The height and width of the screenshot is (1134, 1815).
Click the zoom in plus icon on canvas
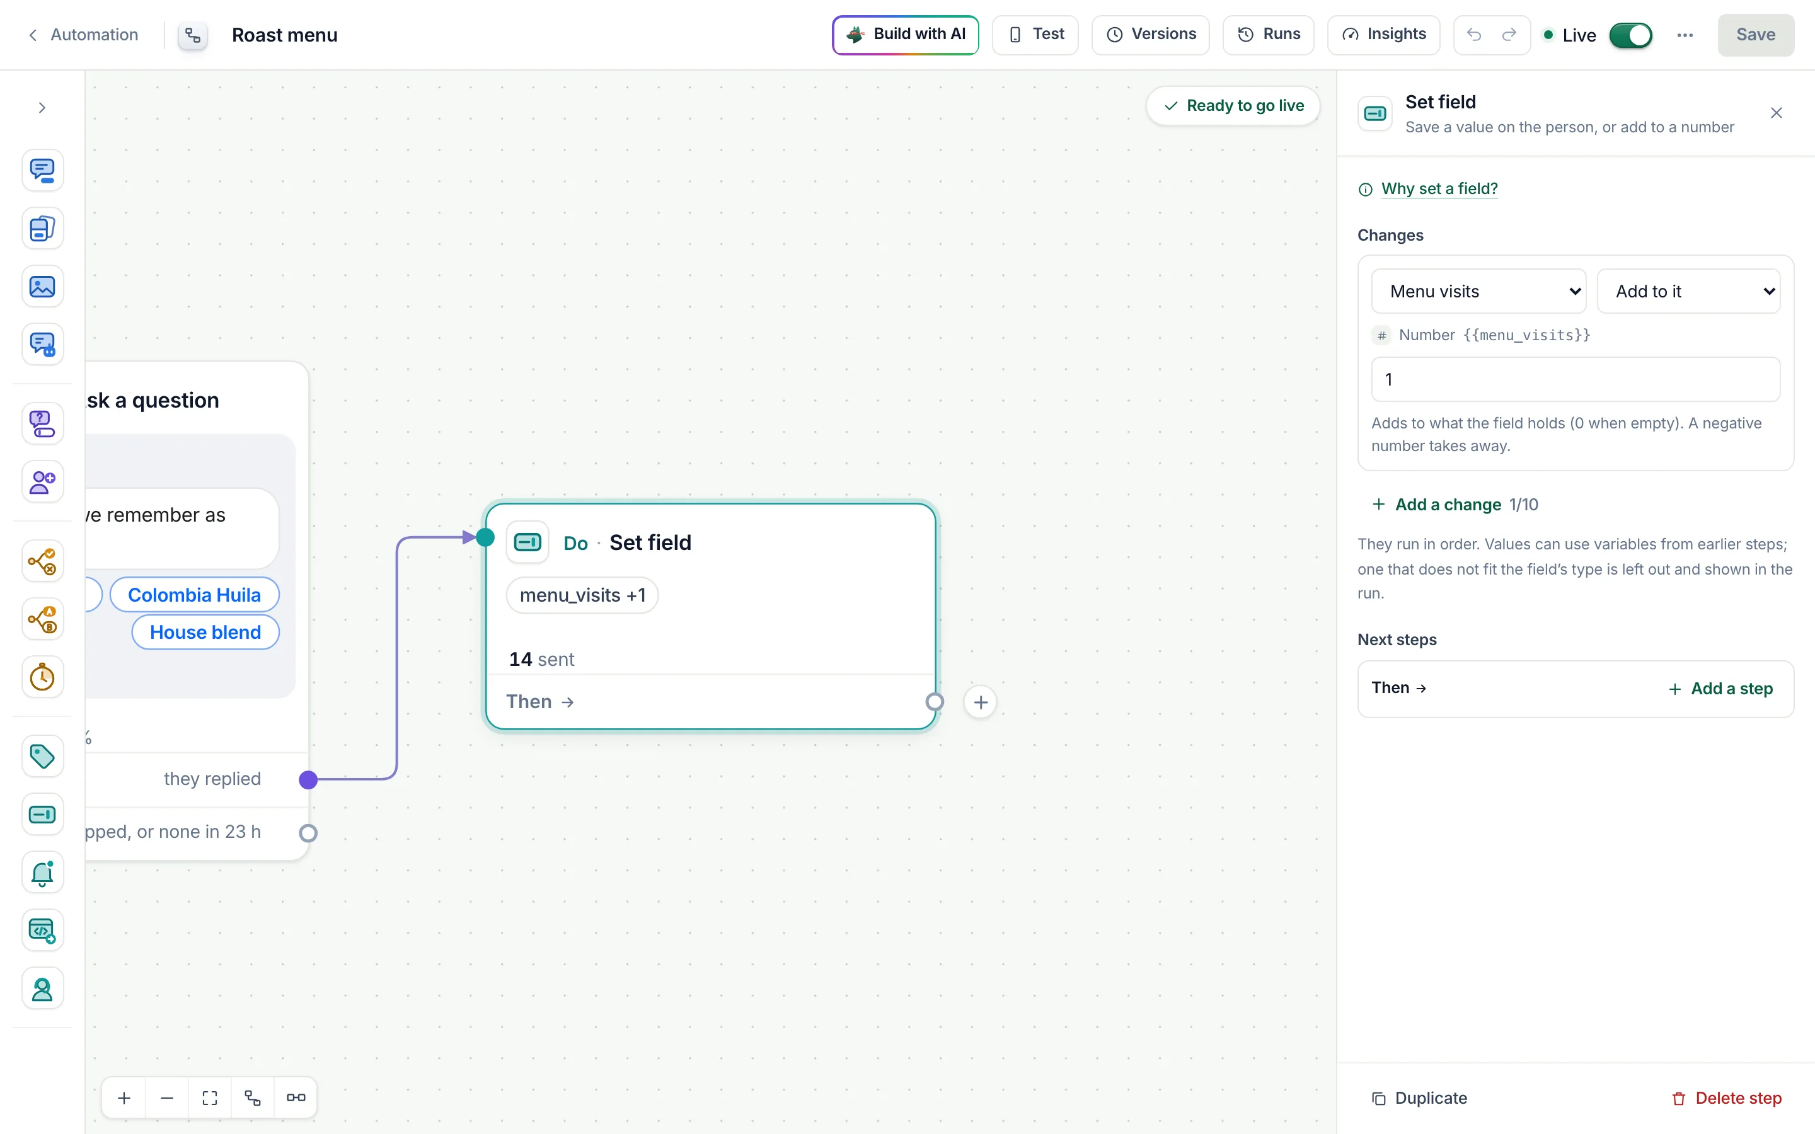coord(125,1098)
